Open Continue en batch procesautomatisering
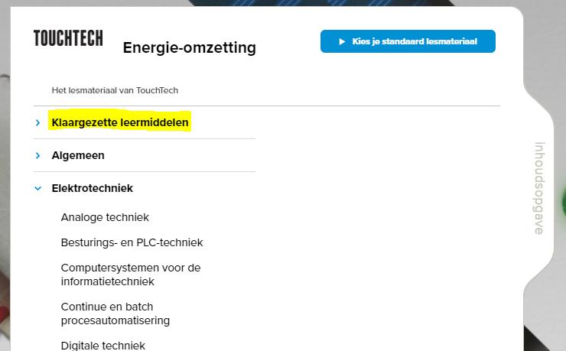Screen dimensions: 566x351 tap(115, 314)
